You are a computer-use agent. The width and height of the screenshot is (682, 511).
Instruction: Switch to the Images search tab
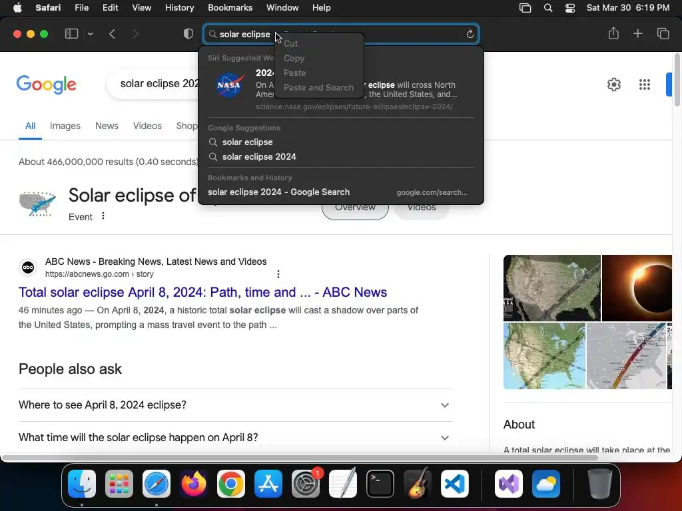(65, 126)
